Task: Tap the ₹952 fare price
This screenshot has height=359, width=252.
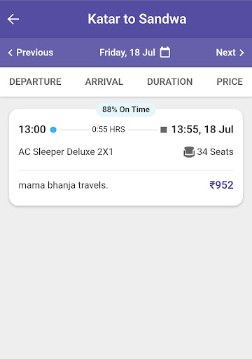Action: [x=221, y=185]
